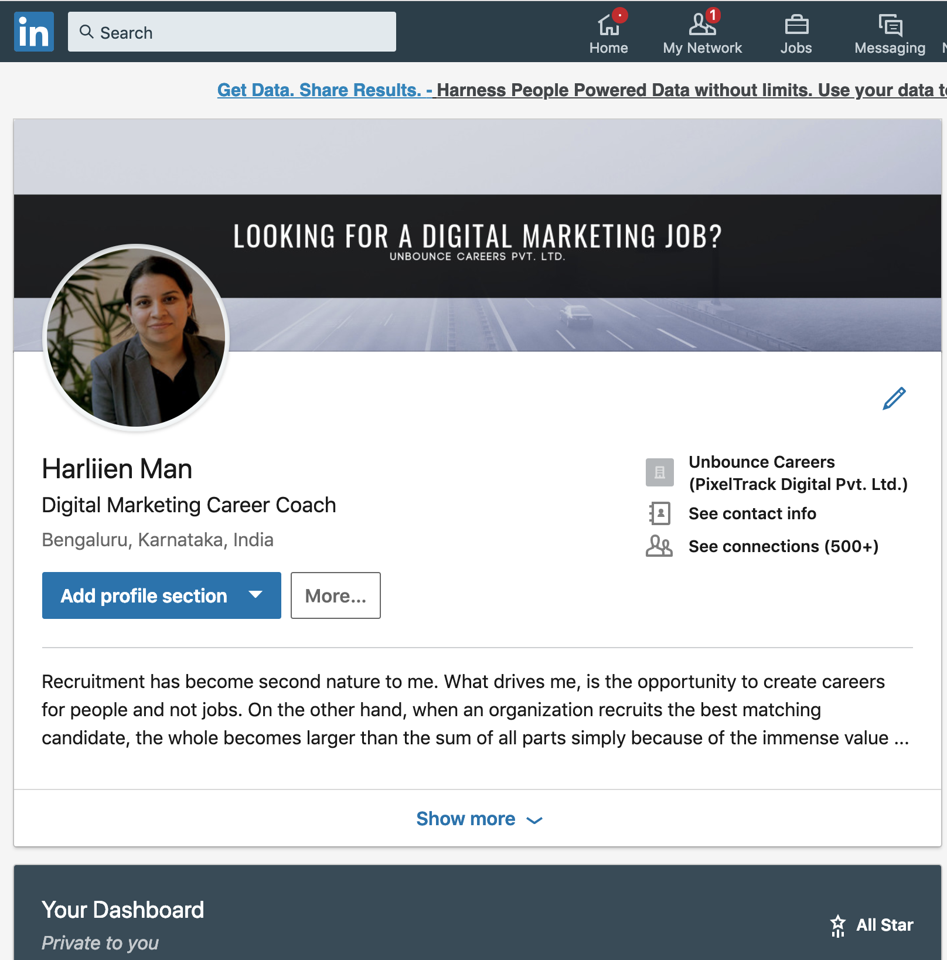Click the More... button
947x960 pixels.
point(336,595)
